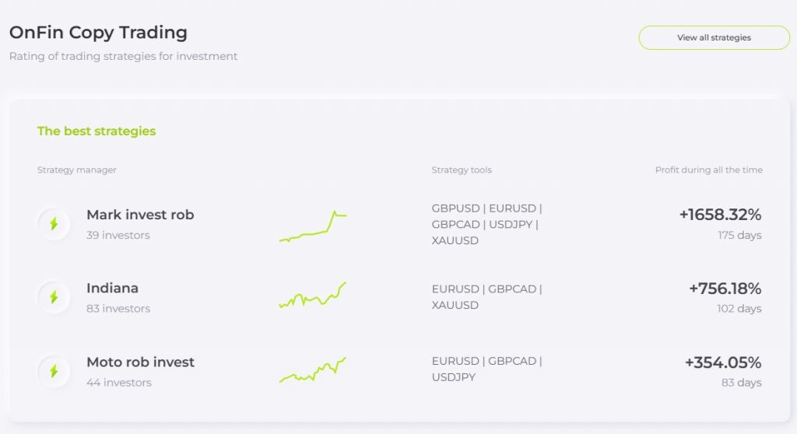Click the View all strategies button

pyautogui.click(x=714, y=37)
